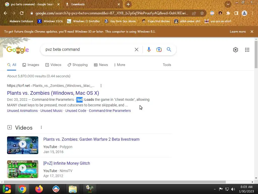This screenshot has width=258, height=194.
Task: Go forward using the arrow button
Action: click(x=14, y=13)
